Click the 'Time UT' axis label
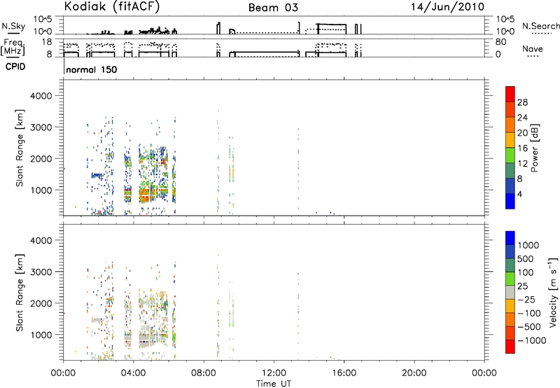 (274, 383)
